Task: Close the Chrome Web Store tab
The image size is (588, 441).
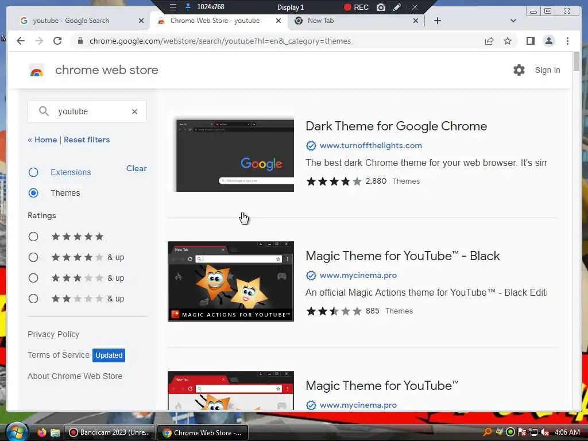Action: point(278,21)
